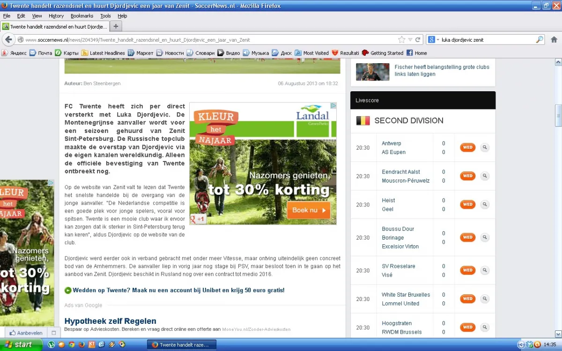Open the Getting Started bookmark
Viewport: 562px width, 351px height.
coord(383,53)
